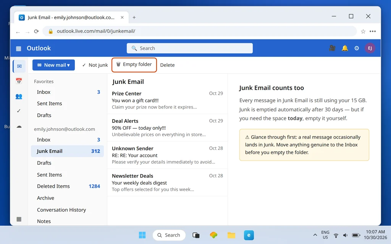Open Prize Center gift card email
The height and width of the screenshot is (244, 391).
click(x=167, y=100)
